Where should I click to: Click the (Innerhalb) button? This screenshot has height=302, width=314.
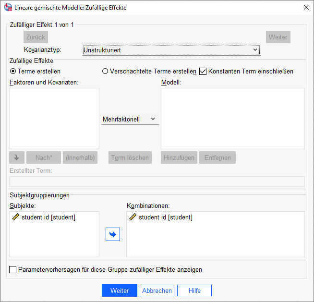pyautogui.click(x=80, y=157)
